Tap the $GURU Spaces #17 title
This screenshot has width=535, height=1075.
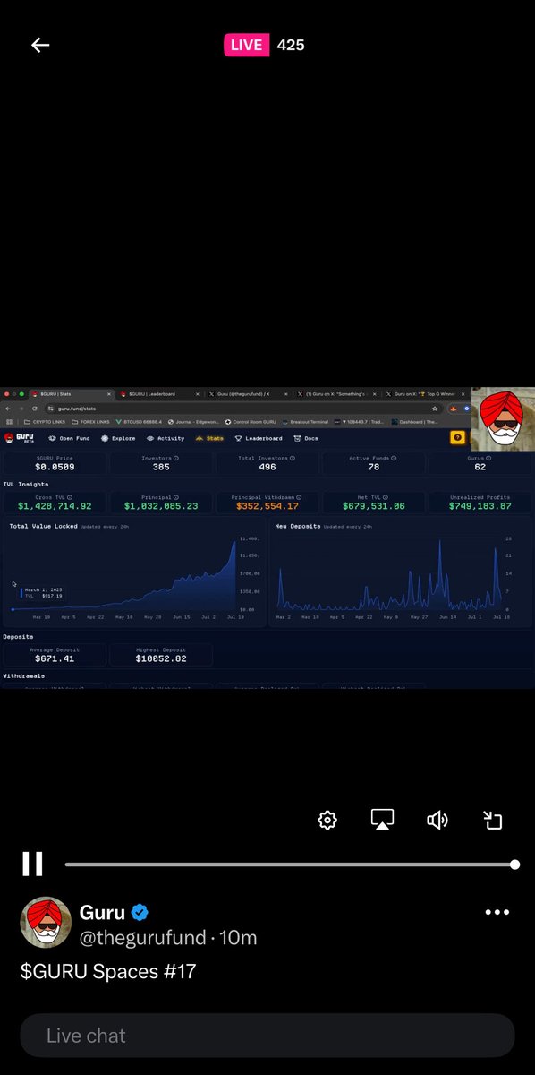click(108, 971)
